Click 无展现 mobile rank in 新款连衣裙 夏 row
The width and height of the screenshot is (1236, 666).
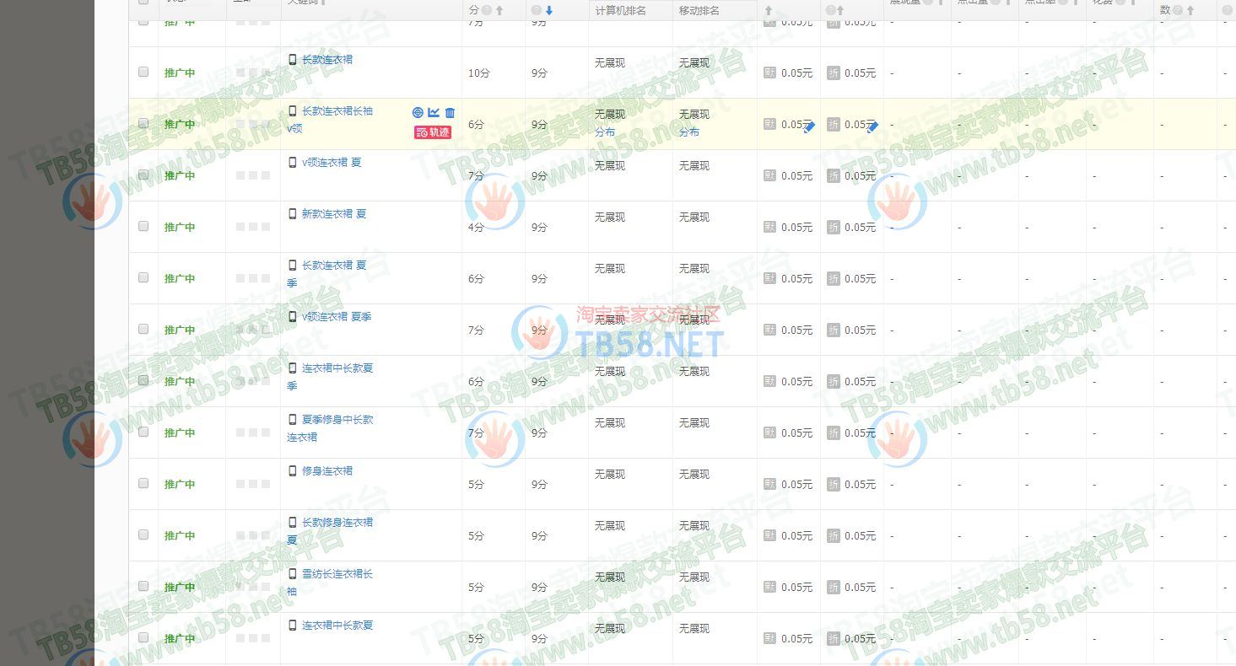(694, 218)
